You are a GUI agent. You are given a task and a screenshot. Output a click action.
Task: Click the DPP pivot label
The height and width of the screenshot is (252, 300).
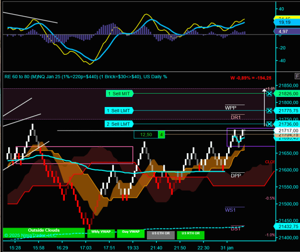(x=236, y=176)
